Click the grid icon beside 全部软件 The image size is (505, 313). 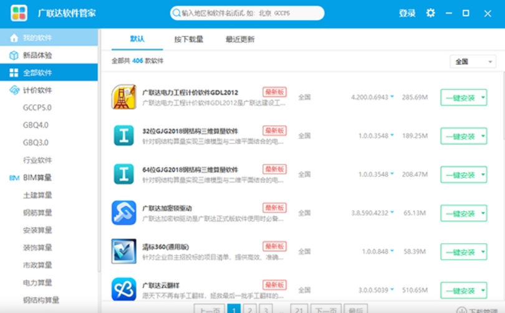[14, 73]
